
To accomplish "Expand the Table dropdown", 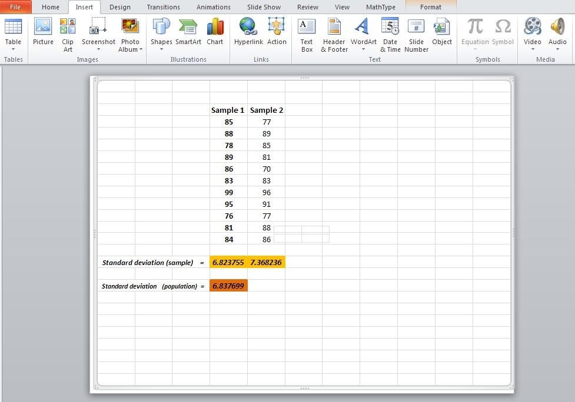I will [13, 49].
